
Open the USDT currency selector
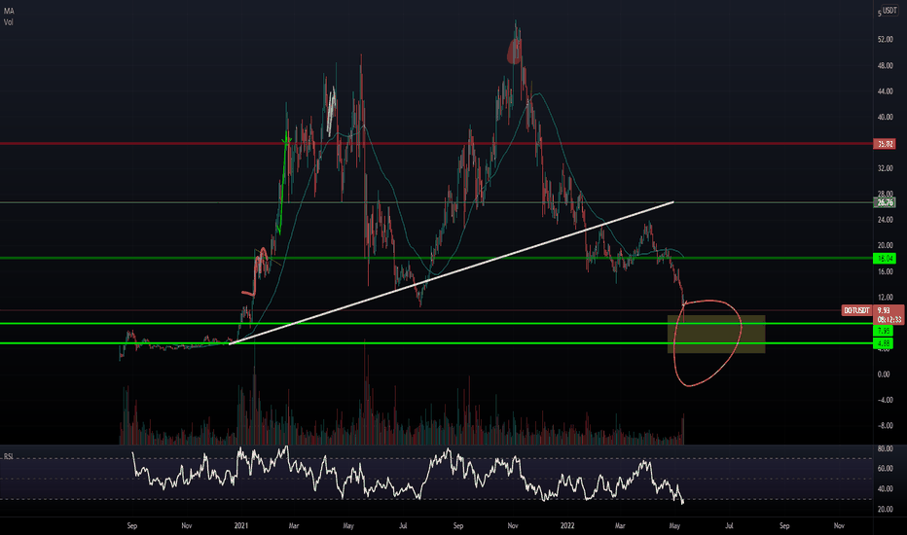(x=889, y=11)
